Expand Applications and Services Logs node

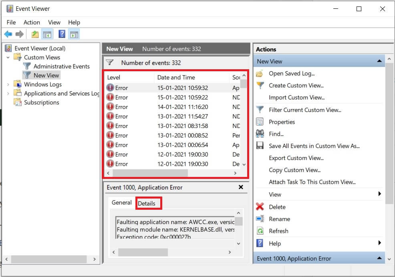tap(8, 93)
